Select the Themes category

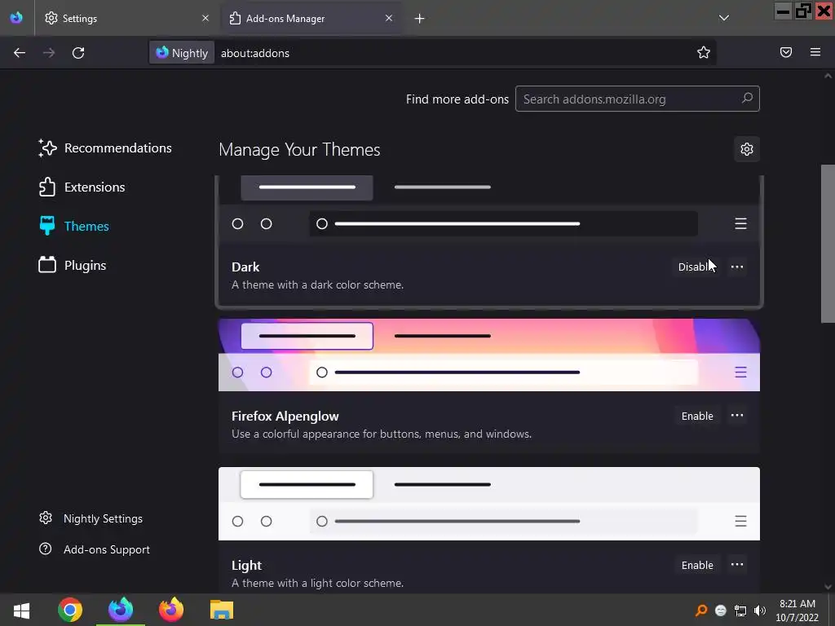tap(74, 227)
